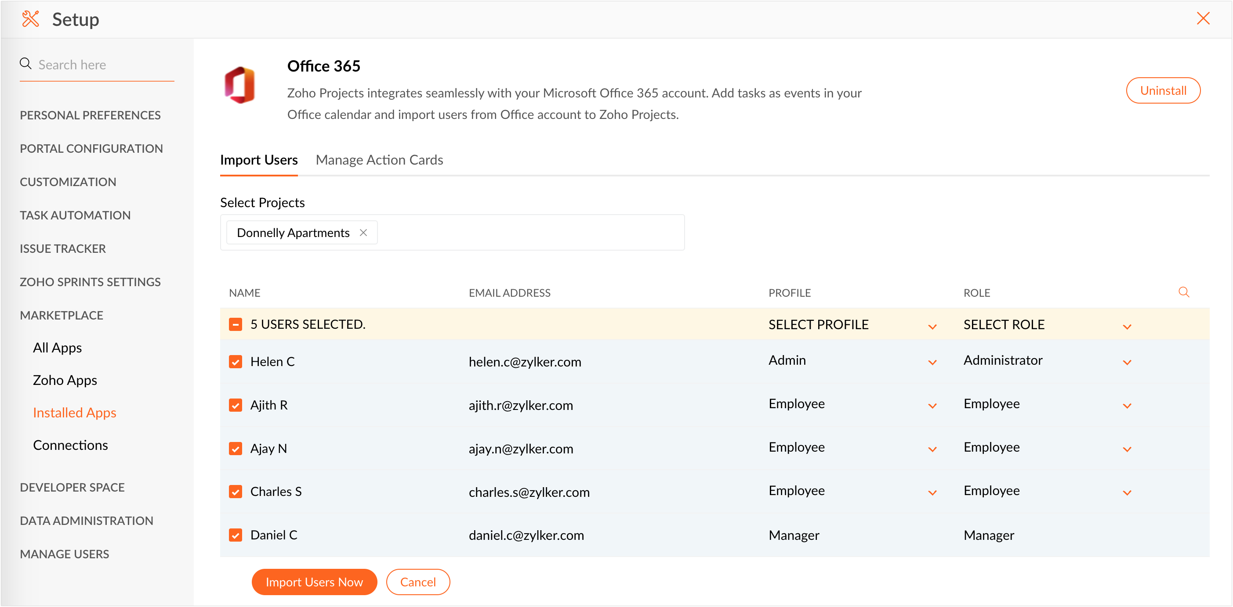
Task: Uncheck Daniel C checkbox
Action: [236, 535]
